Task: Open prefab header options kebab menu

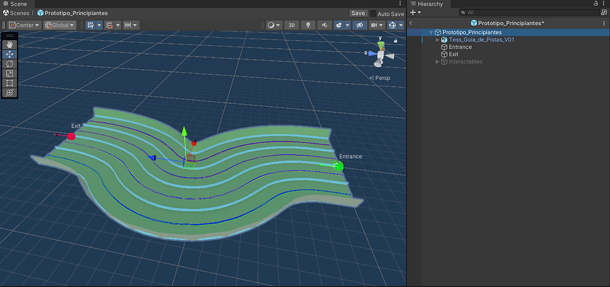Action: coord(604,24)
